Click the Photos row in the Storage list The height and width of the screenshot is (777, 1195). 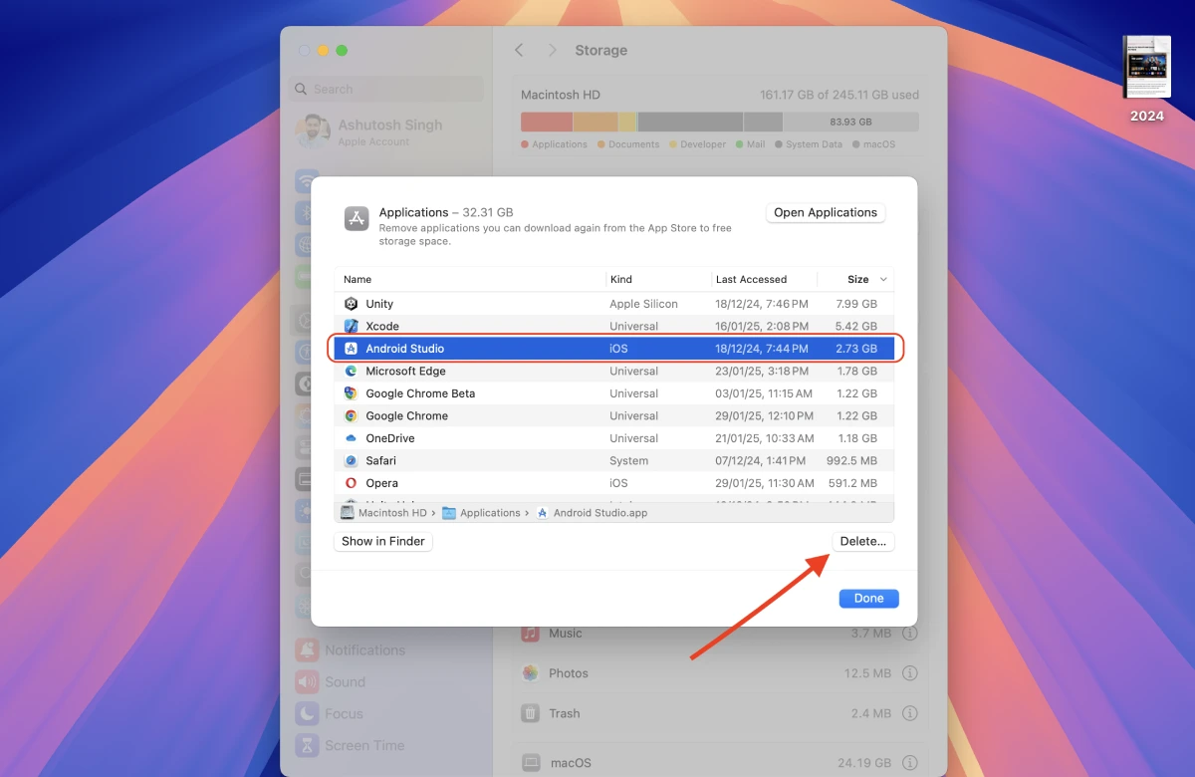point(720,673)
